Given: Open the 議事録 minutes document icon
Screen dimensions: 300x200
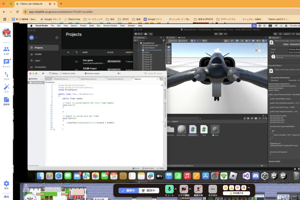Looking at the screenshot, I should point(6,100).
